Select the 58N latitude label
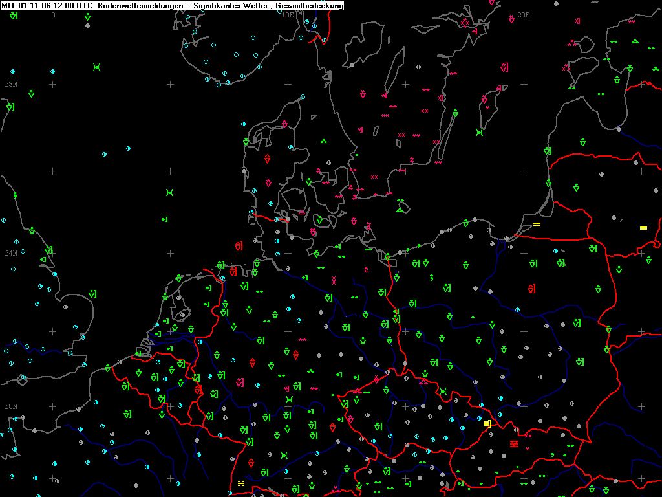The height and width of the screenshot is (497, 662). point(12,84)
